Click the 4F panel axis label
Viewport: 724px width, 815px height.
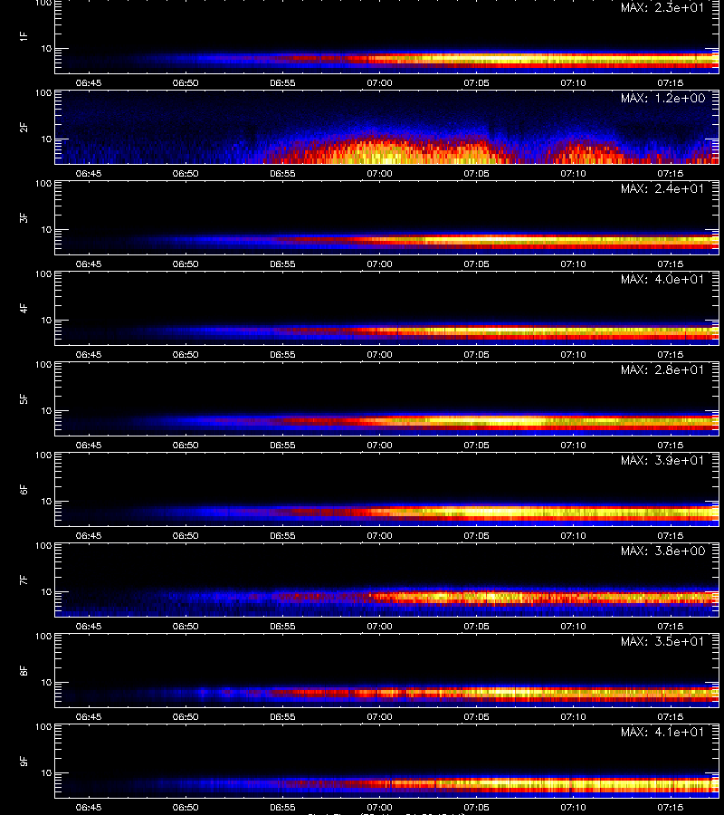(24, 308)
